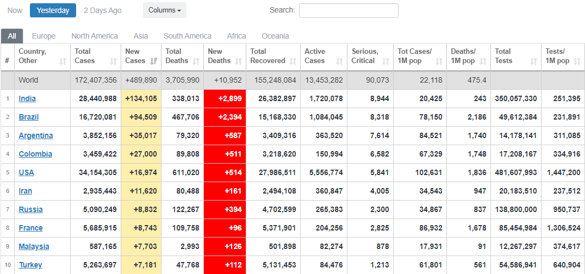The image size is (585, 274).
Task: Open the South America tab
Action: (187, 36)
